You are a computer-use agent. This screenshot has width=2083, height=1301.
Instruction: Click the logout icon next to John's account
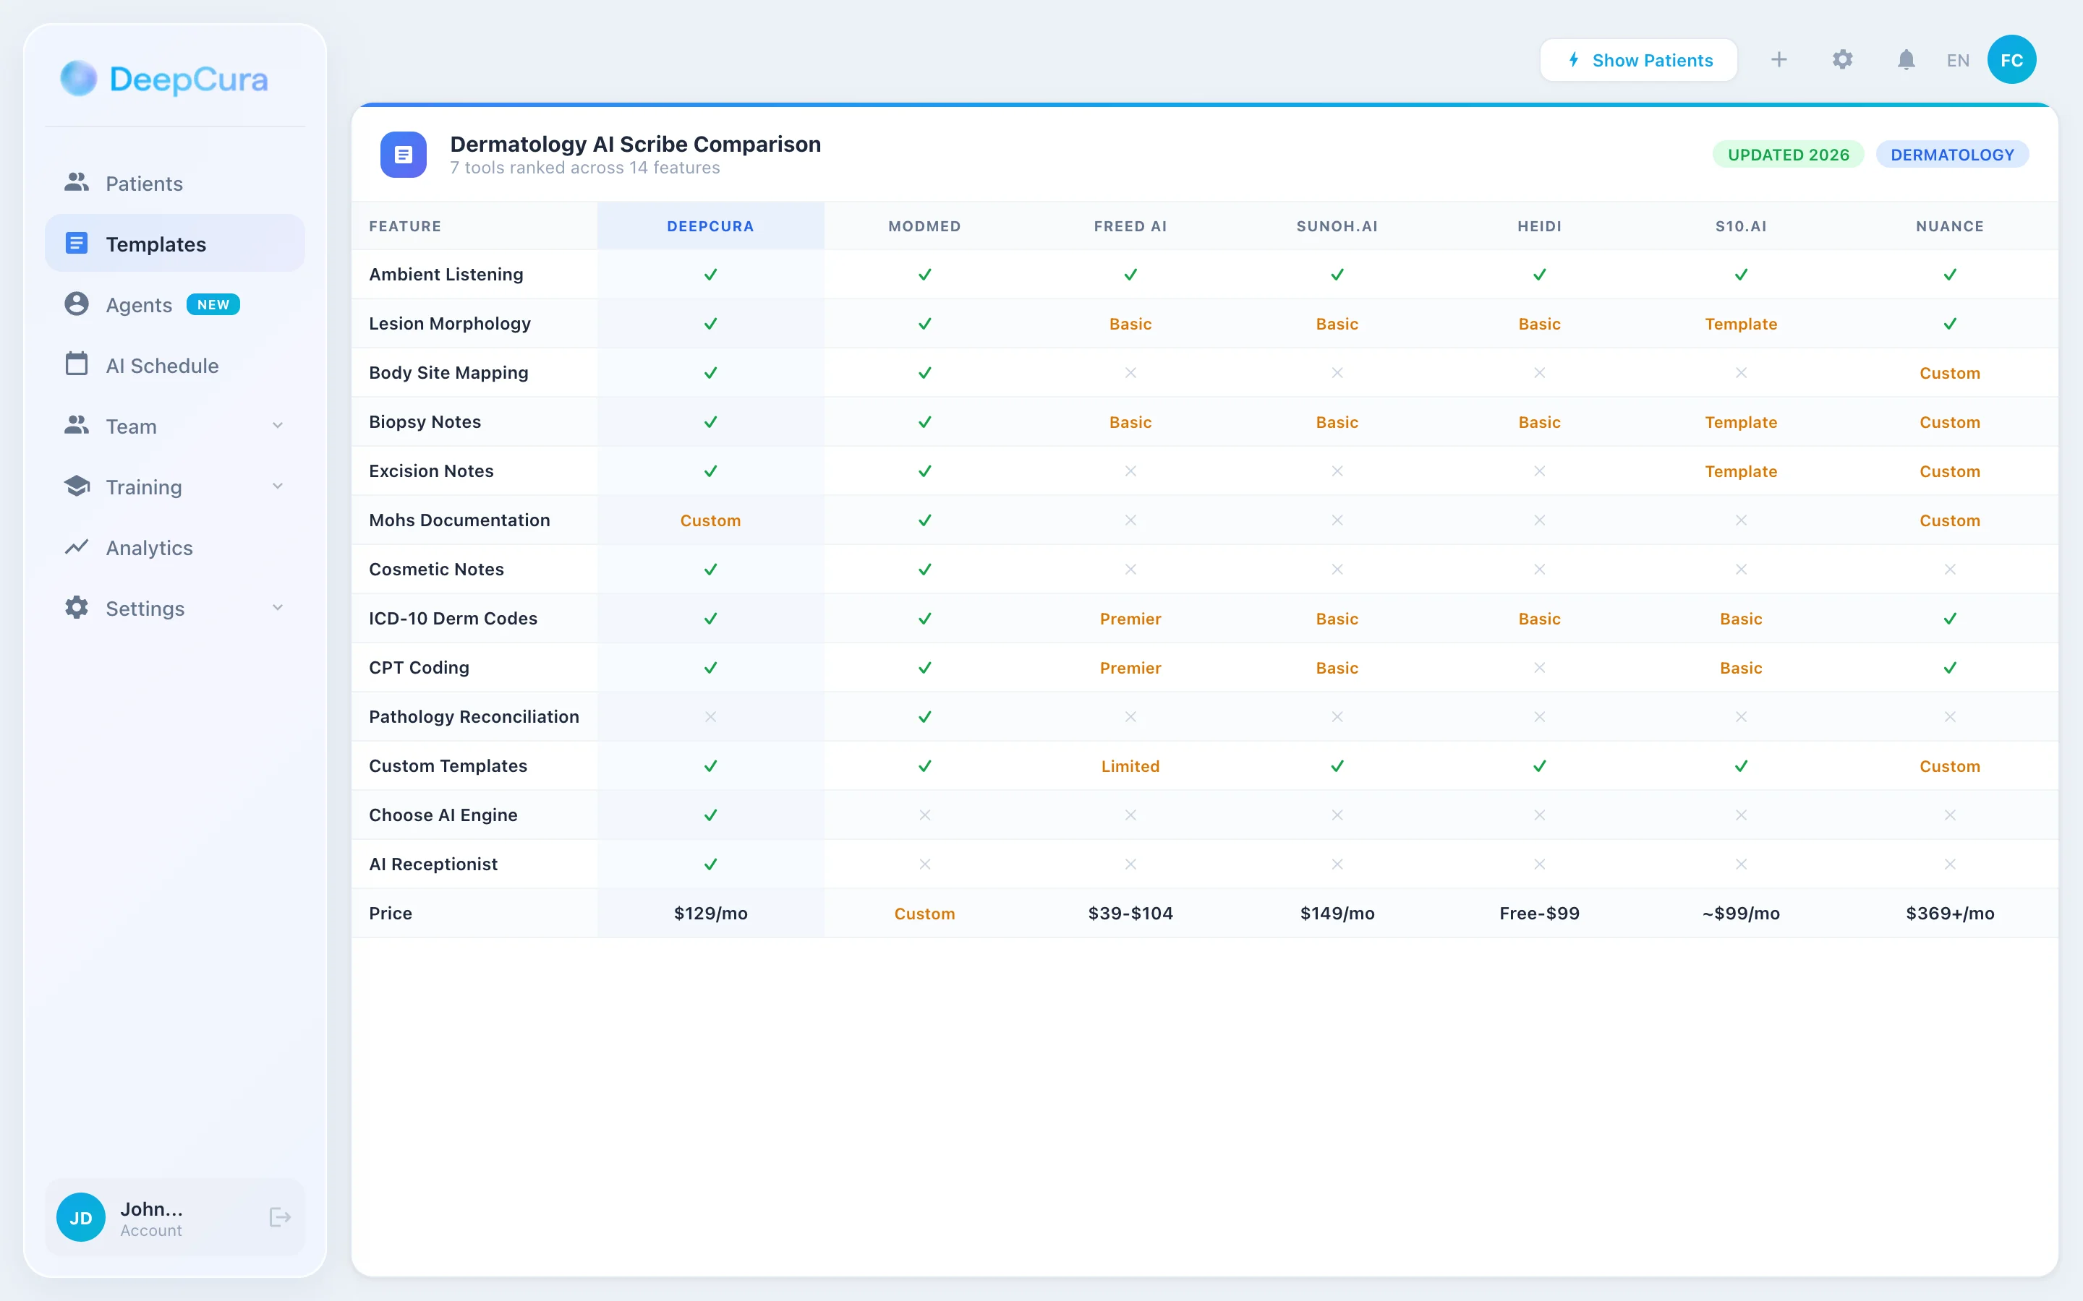279,1216
